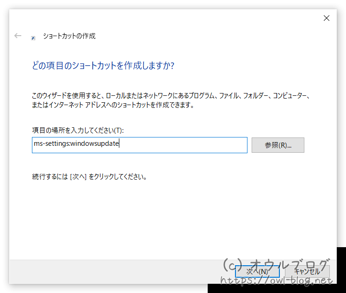
Task: Click the first line of wizard description
Action: click(x=170, y=96)
